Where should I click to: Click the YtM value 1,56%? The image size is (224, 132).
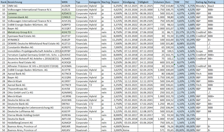[179, 123]
